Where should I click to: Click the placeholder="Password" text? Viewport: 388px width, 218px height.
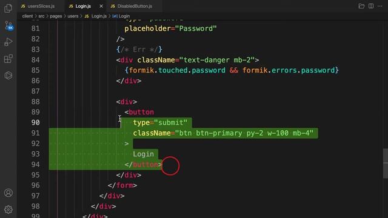(170, 28)
